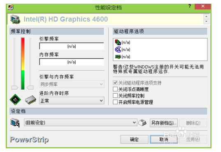Enable 关闭频率控制 checkbox
Viewport: 221px width, 152px height.
click(x=115, y=96)
